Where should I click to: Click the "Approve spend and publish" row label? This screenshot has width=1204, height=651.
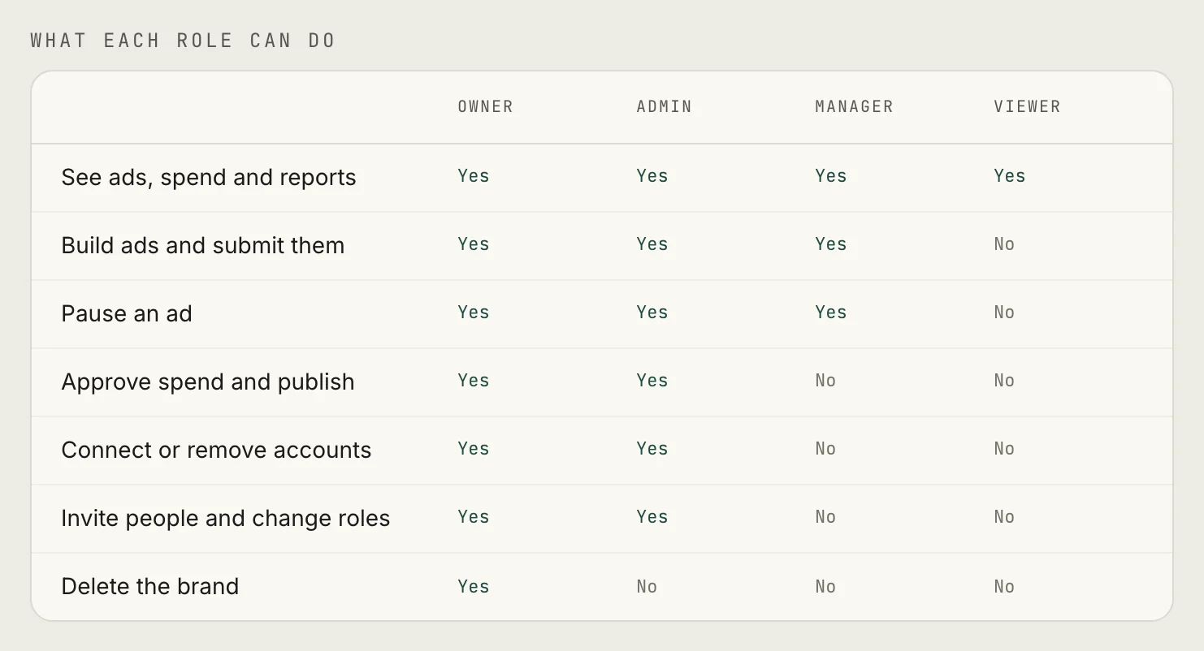(x=208, y=382)
